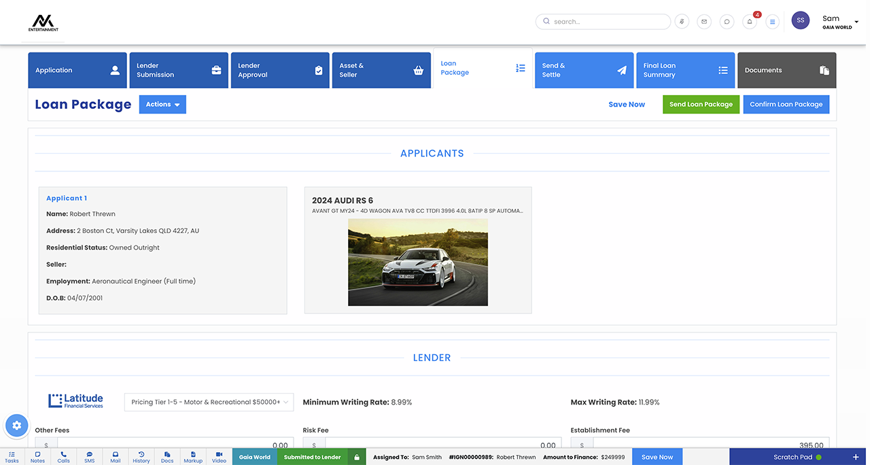
Task: Click the AVANT GT MY24 vehicle description line
Action: tap(418, 211)
